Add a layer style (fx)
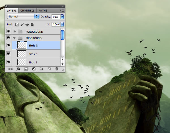 click(x=18, y=69)
